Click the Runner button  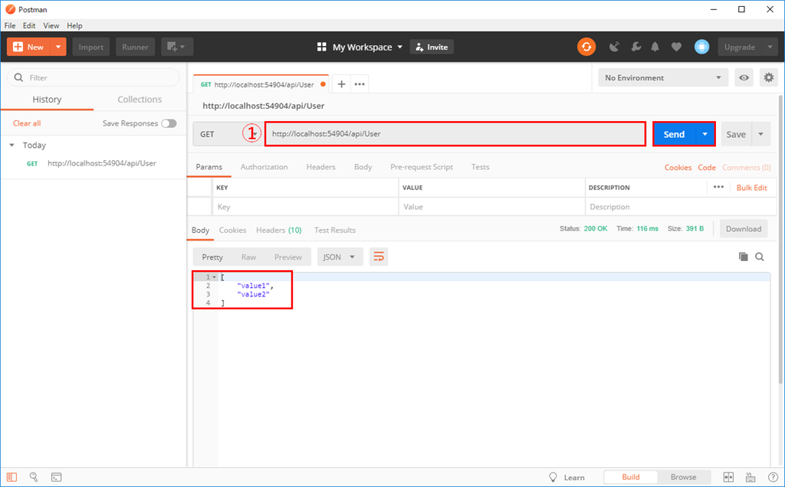[135, 47]
